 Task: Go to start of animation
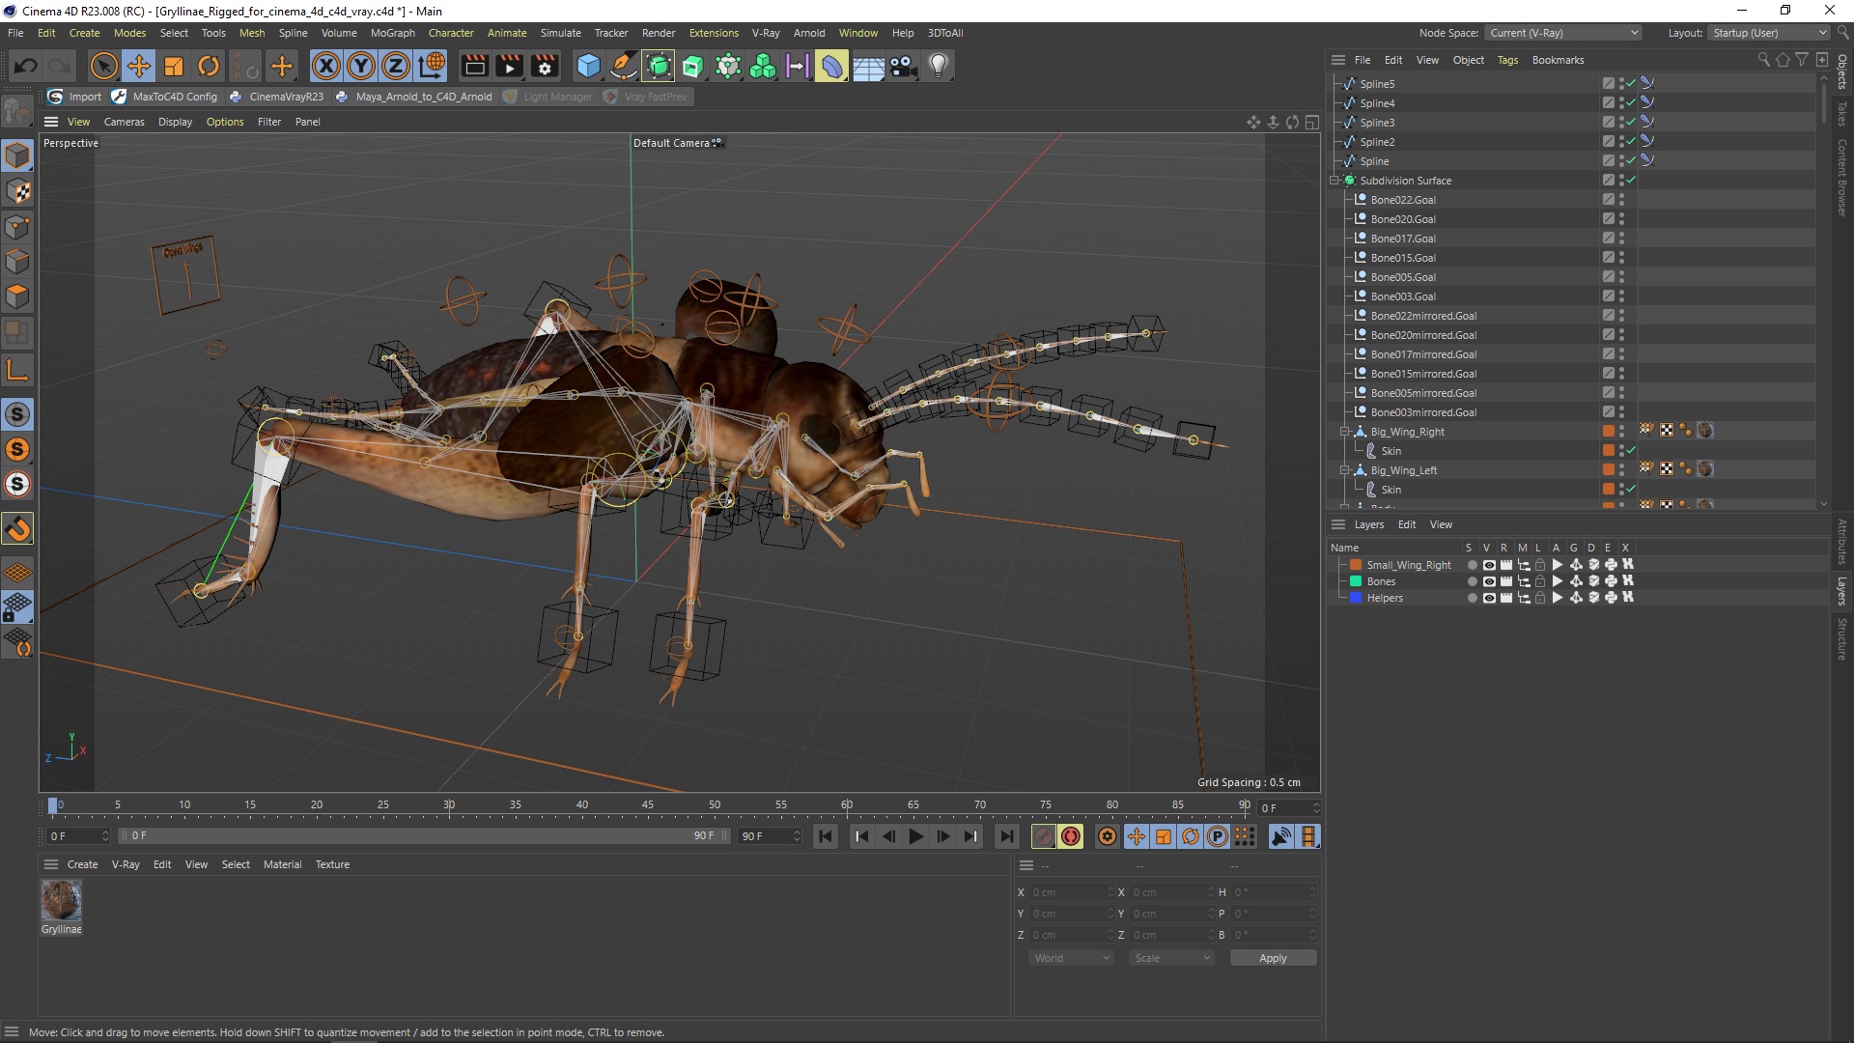826,836
